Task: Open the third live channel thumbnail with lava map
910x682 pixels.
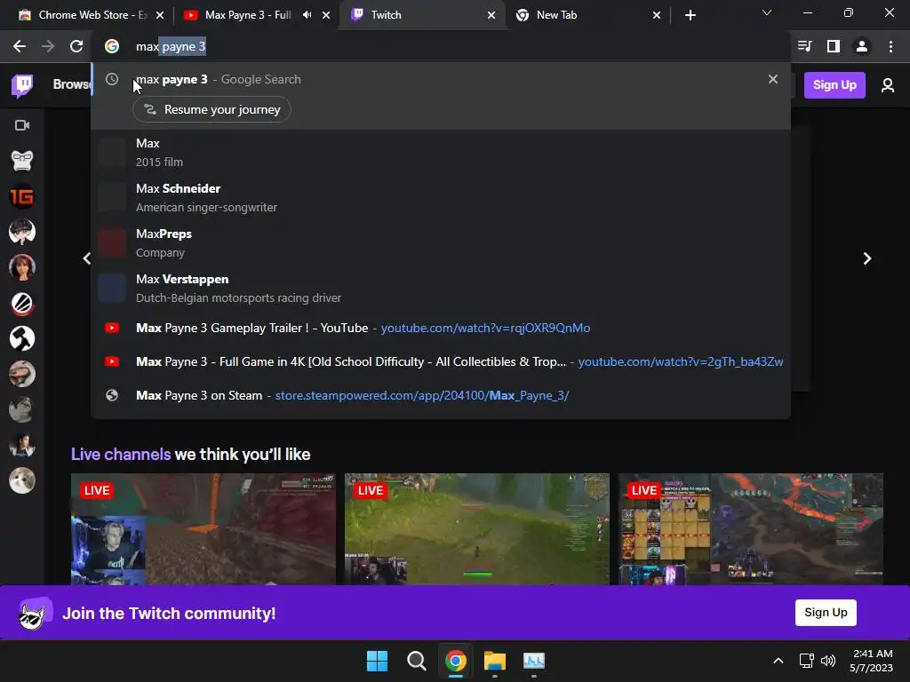Action: (x=750, y=529)
